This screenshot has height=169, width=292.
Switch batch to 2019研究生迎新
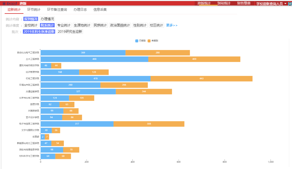[70, 32]
